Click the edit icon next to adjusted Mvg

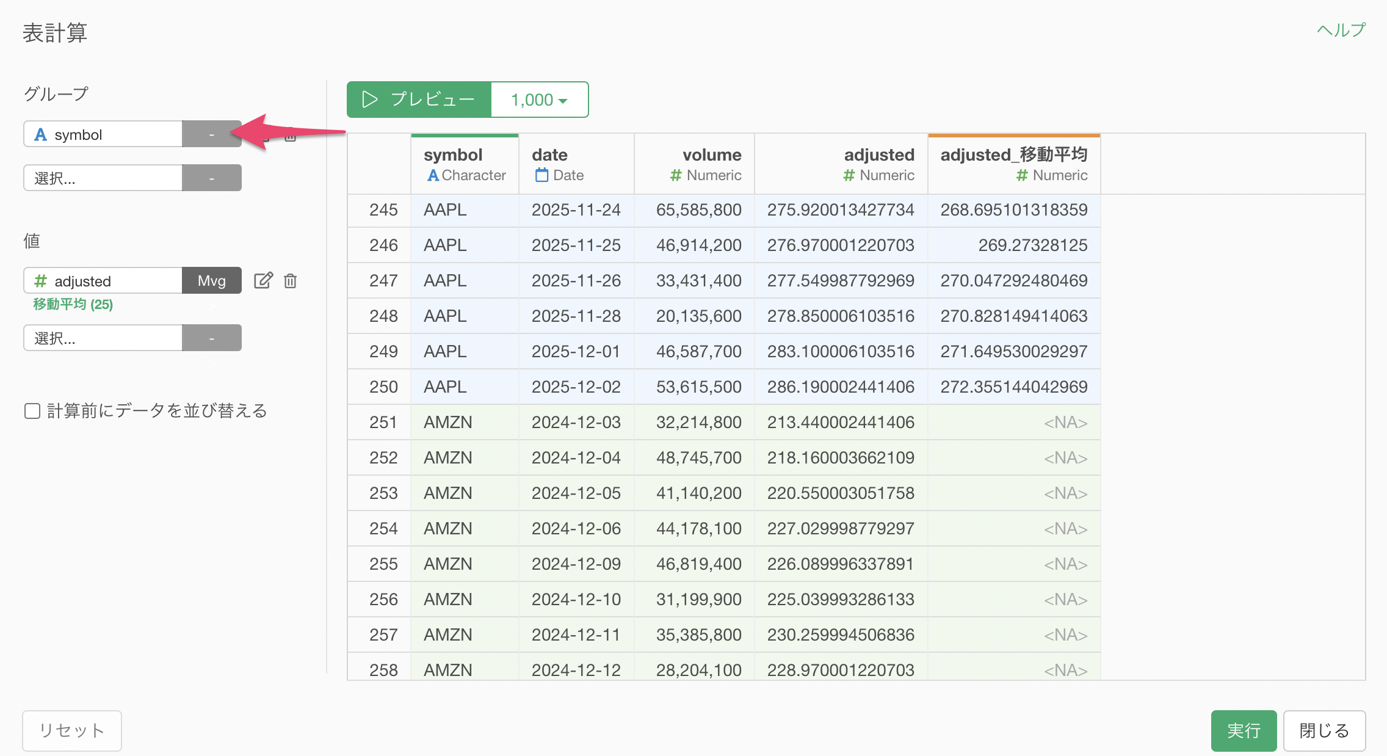pos(263,280)
